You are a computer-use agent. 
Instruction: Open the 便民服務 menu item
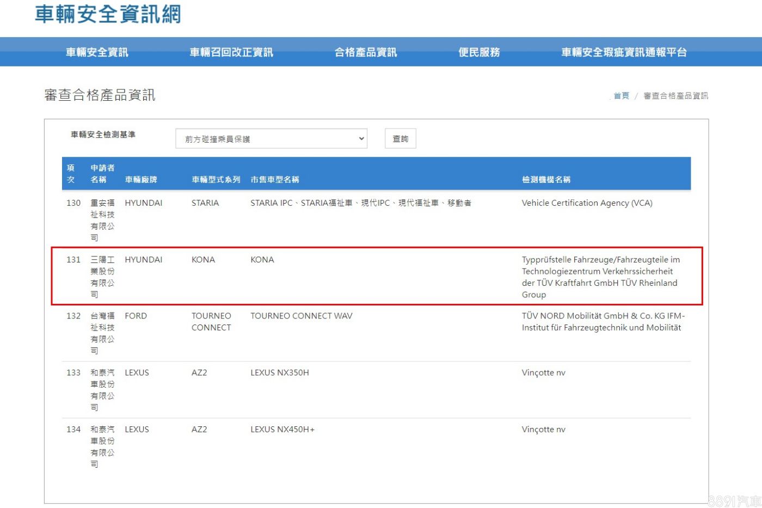pos(479,52)
